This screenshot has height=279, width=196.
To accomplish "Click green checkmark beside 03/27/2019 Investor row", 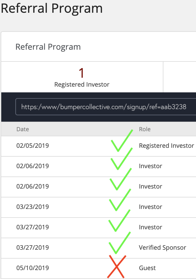I will (x=119, y=221).
